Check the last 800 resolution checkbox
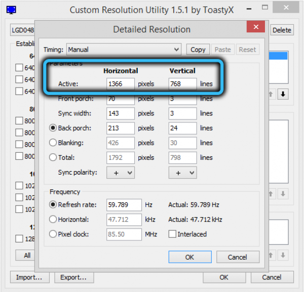The width and height of the screenshot is (304, 292). pos(19,156)
